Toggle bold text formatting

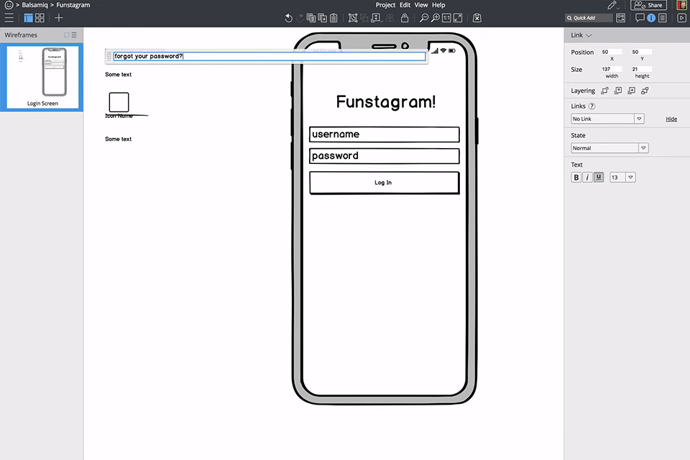click(576, 178)
